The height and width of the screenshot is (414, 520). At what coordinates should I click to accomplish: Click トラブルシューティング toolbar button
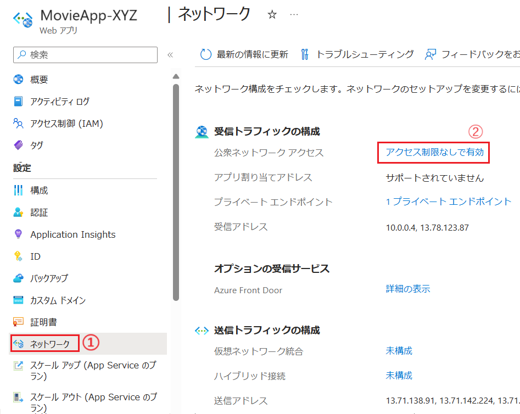click(357, 54)
